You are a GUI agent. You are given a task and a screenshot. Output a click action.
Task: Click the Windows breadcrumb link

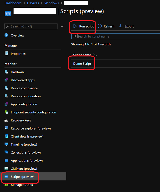point(51,3)
